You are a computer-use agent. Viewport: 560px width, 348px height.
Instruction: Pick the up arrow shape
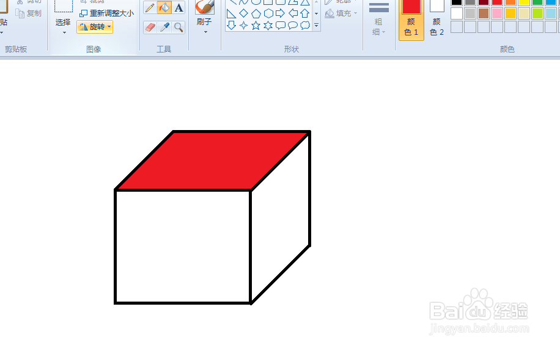coord(304,13)
